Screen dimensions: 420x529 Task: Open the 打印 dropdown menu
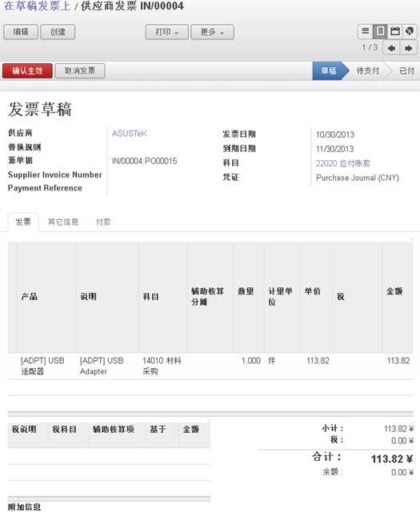point(166,32)
